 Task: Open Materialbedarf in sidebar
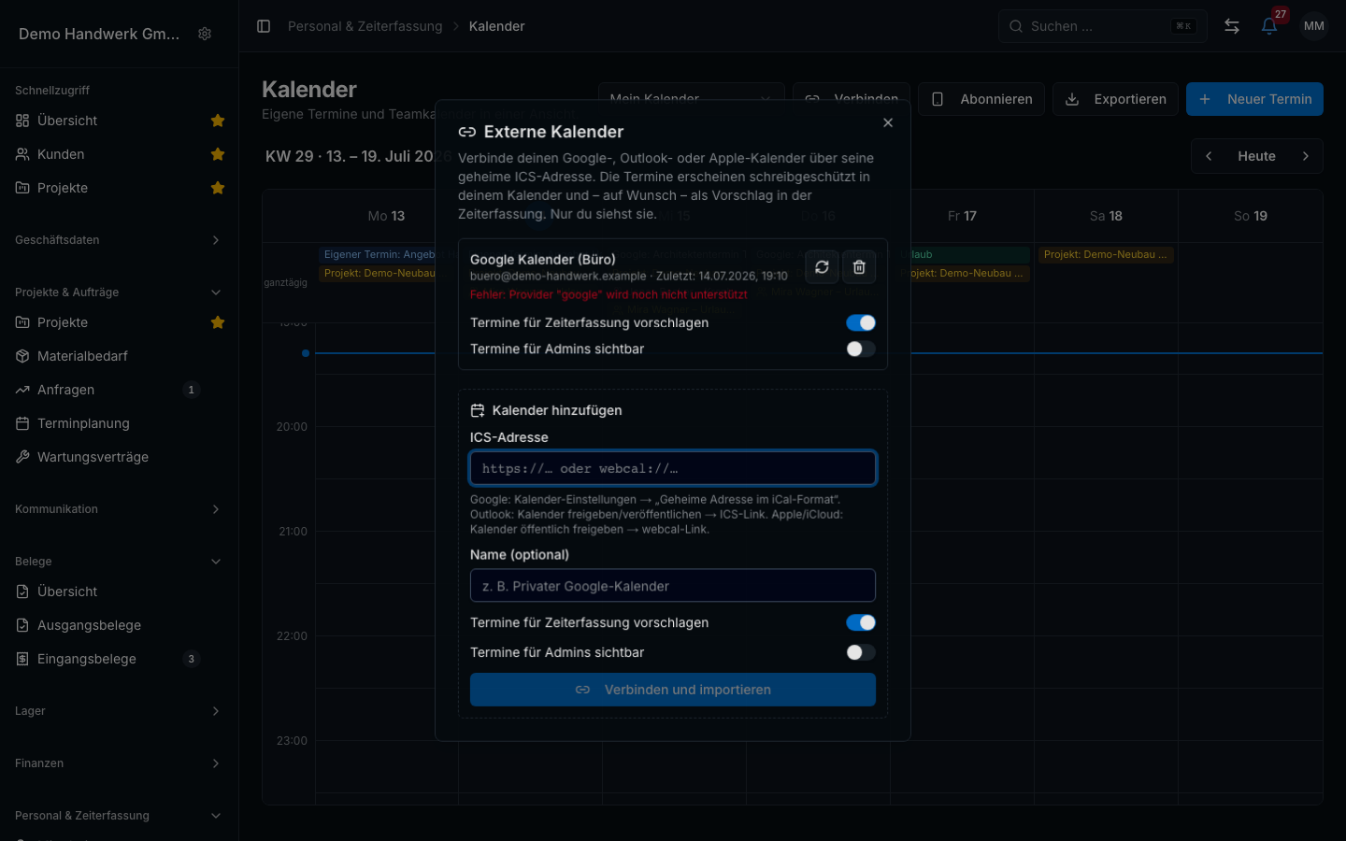pyautogui.click(x=119, y=356)
